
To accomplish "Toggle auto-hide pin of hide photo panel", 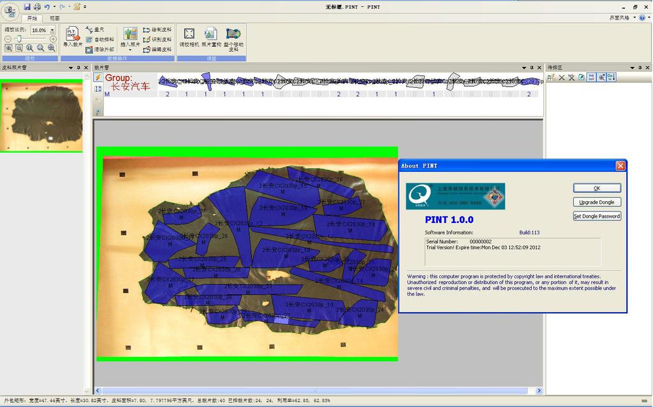I will 78,68.
